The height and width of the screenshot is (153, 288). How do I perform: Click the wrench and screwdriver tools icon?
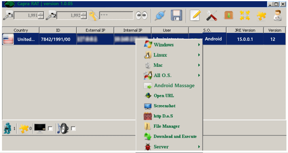(211, 15)
